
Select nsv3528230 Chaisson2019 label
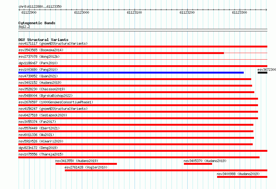pos(42,89)
